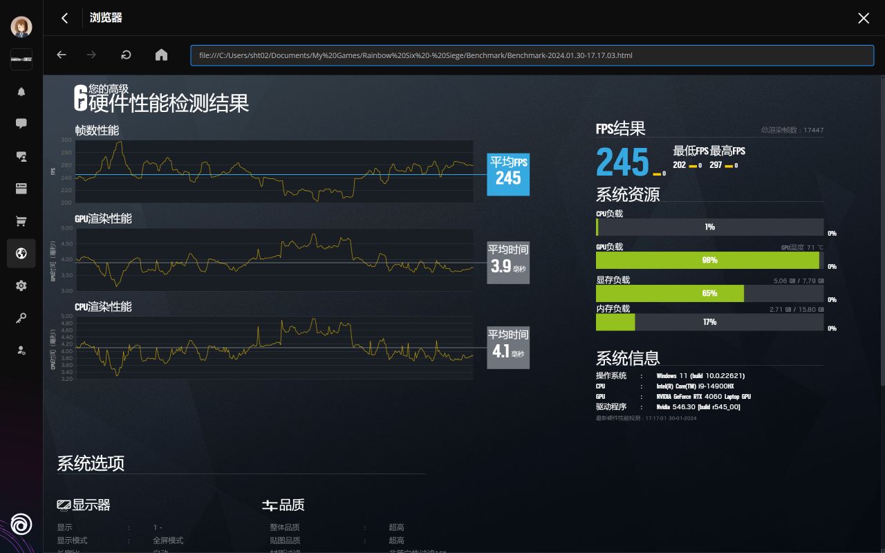This screenshot has height=553, width=885.
Task: Click the 系统资源 heading
Action: click(628, 194)
